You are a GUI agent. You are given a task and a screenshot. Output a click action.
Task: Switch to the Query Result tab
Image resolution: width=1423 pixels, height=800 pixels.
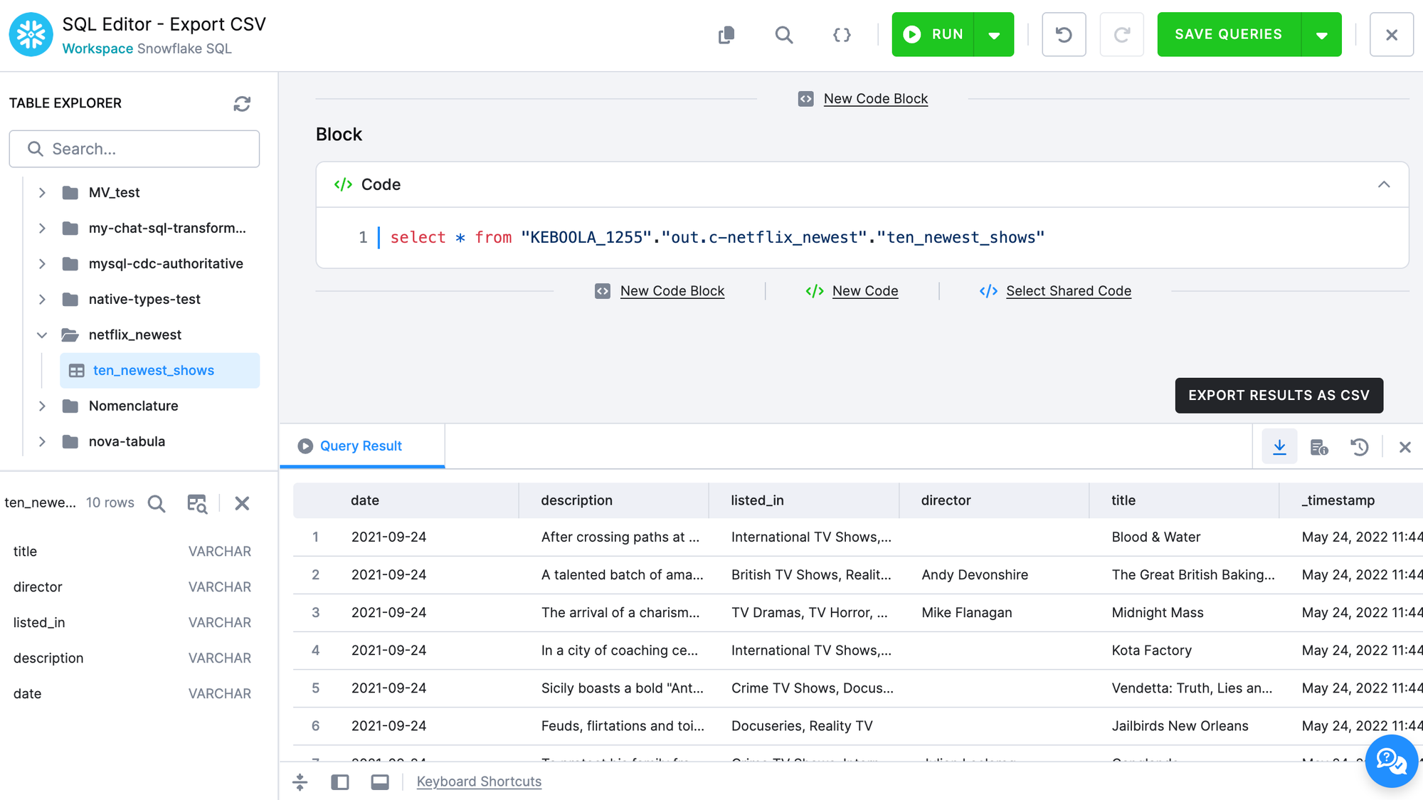[x=361, y=446]
